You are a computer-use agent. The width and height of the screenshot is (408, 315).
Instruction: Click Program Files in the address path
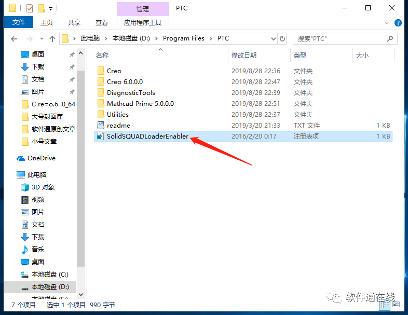pos(183,38)
